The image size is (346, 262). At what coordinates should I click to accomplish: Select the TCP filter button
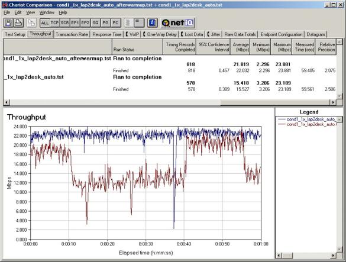[54, 22]
